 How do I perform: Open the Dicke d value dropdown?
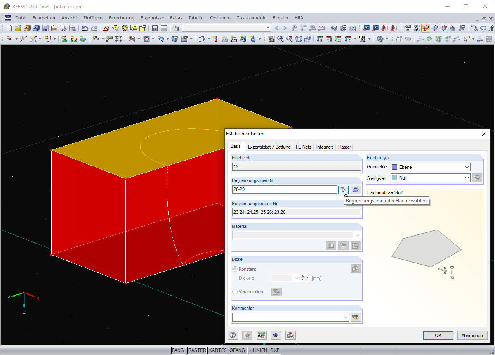tap(296, 278)
